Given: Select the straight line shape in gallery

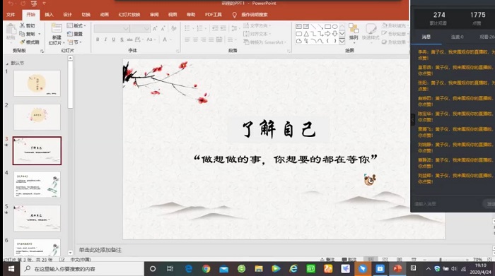Looking at the screenshot, I should (x=313, y=27).
